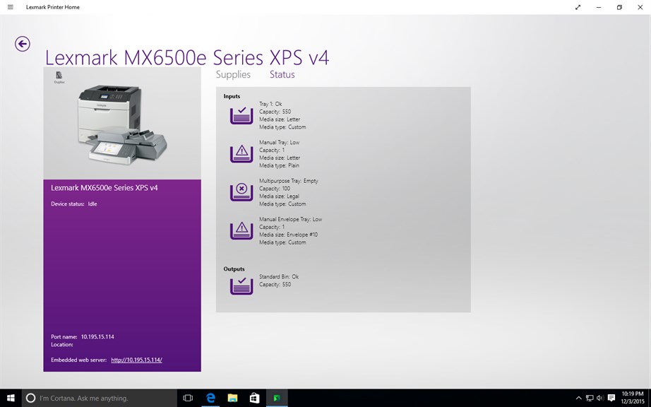Open the volume control in system tray
The image size is (651, 407).
[x=600, y=399]
